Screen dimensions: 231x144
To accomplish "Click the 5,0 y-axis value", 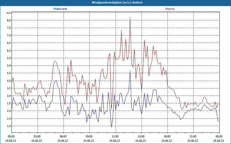I will [9, 66].
